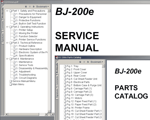Open Fig.10: Carriage Part (3) bookmark
Screen dimensions: 150x120
(x=80, y=95)
